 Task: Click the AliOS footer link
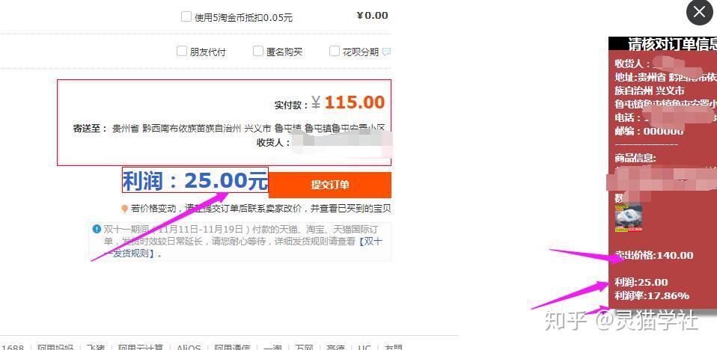coord(189,348)
